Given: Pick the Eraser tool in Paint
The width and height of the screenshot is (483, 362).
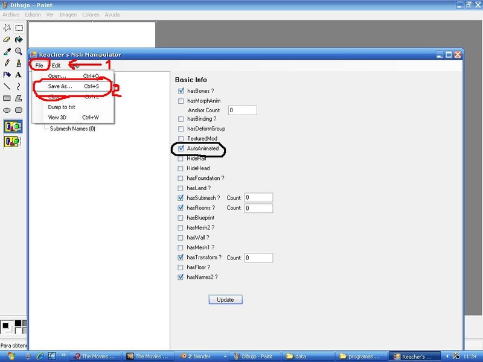Looking at the screenshot, I should click(7, 40).
